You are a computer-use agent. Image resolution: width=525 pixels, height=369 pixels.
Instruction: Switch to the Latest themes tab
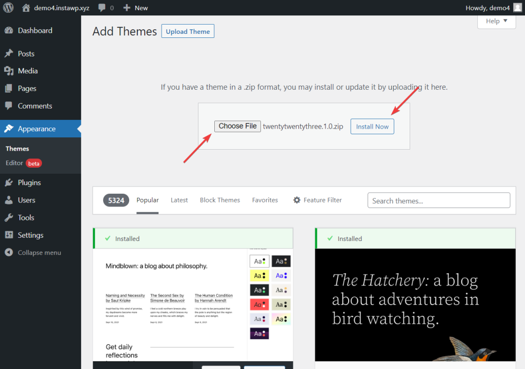click(179, 200)
